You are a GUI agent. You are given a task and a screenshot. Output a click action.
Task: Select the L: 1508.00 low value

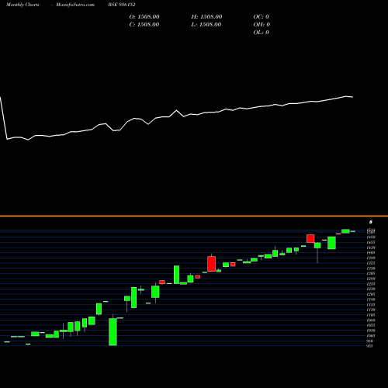coord(206,24)
